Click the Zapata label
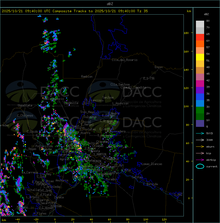220x223 pixels. tap(59, 197)
